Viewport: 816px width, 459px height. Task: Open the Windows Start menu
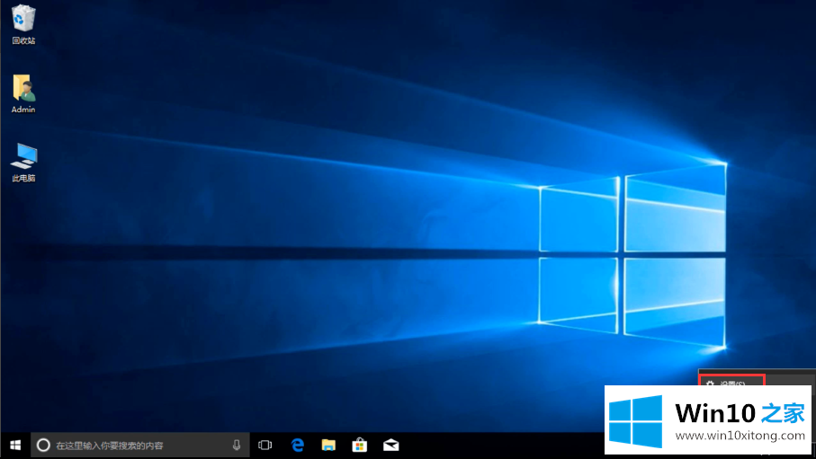(x=15, y=446)
